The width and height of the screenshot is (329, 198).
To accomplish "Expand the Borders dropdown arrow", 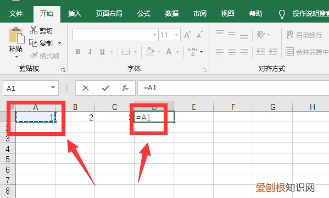I will 135,52.
